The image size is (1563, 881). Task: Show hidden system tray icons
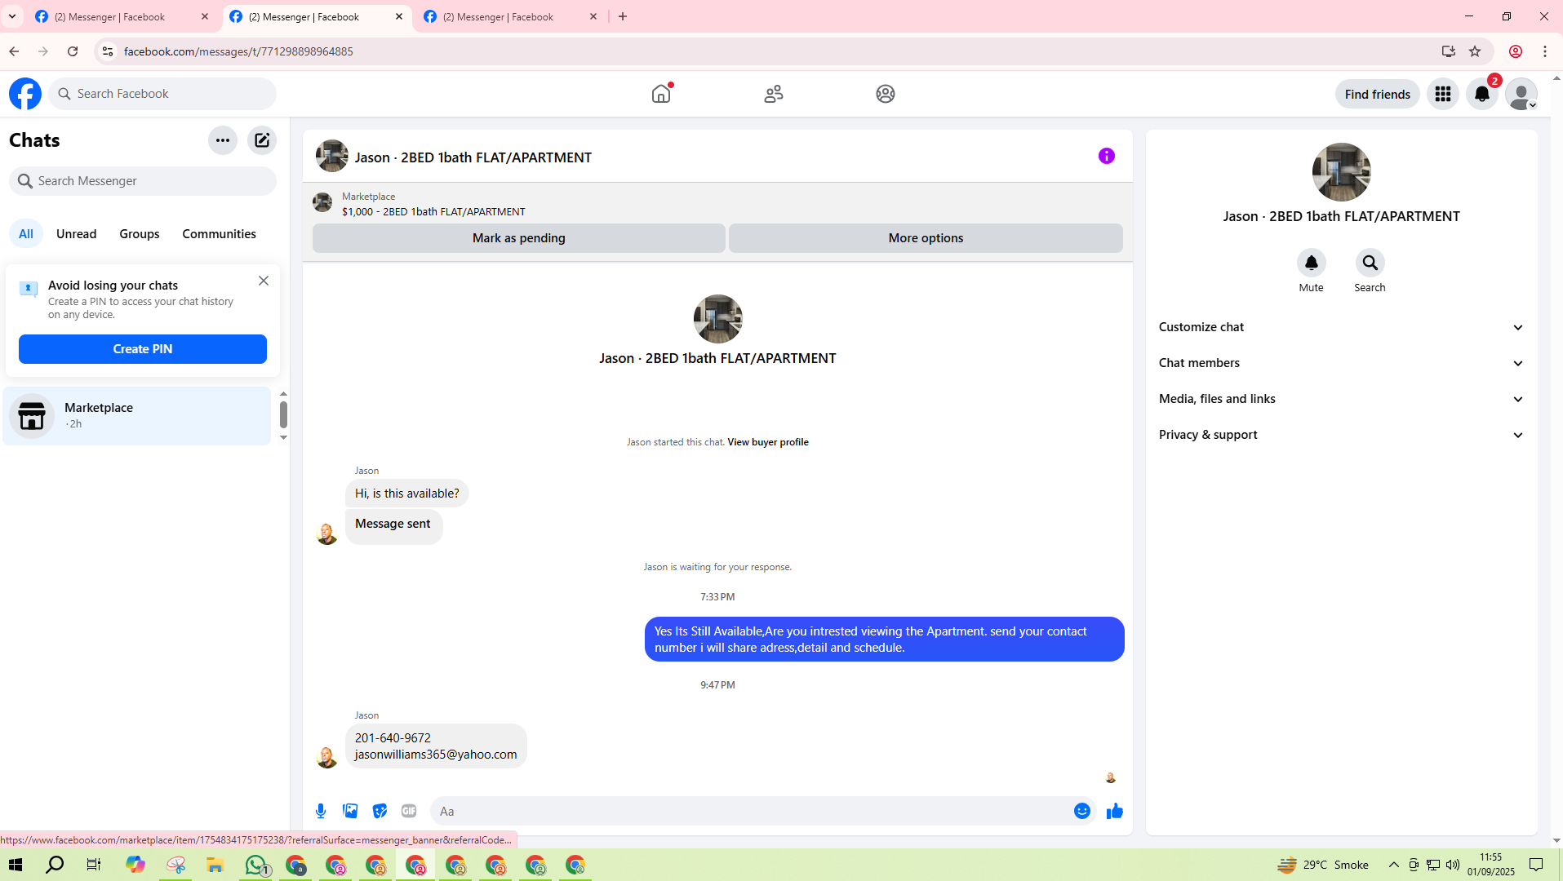[x=1394, y=865]
